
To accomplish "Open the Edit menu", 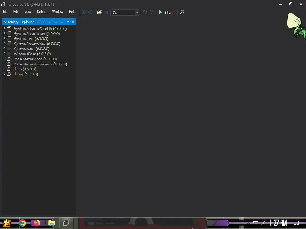I will [x=16, y=12].
